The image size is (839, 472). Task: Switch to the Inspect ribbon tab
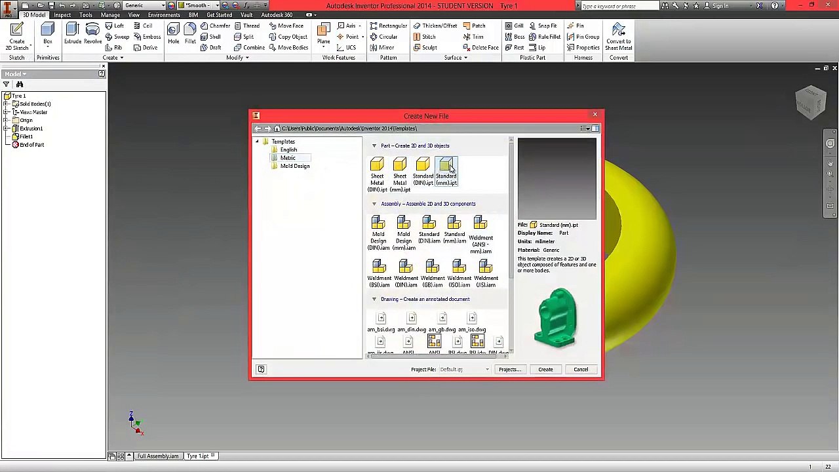pyautogui.click(x=62, y=15)
